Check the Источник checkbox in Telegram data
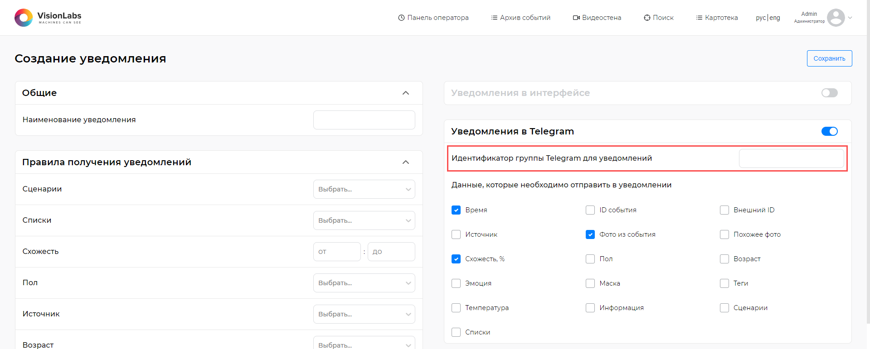The image size is (870, 349). [x=456, y=234]
